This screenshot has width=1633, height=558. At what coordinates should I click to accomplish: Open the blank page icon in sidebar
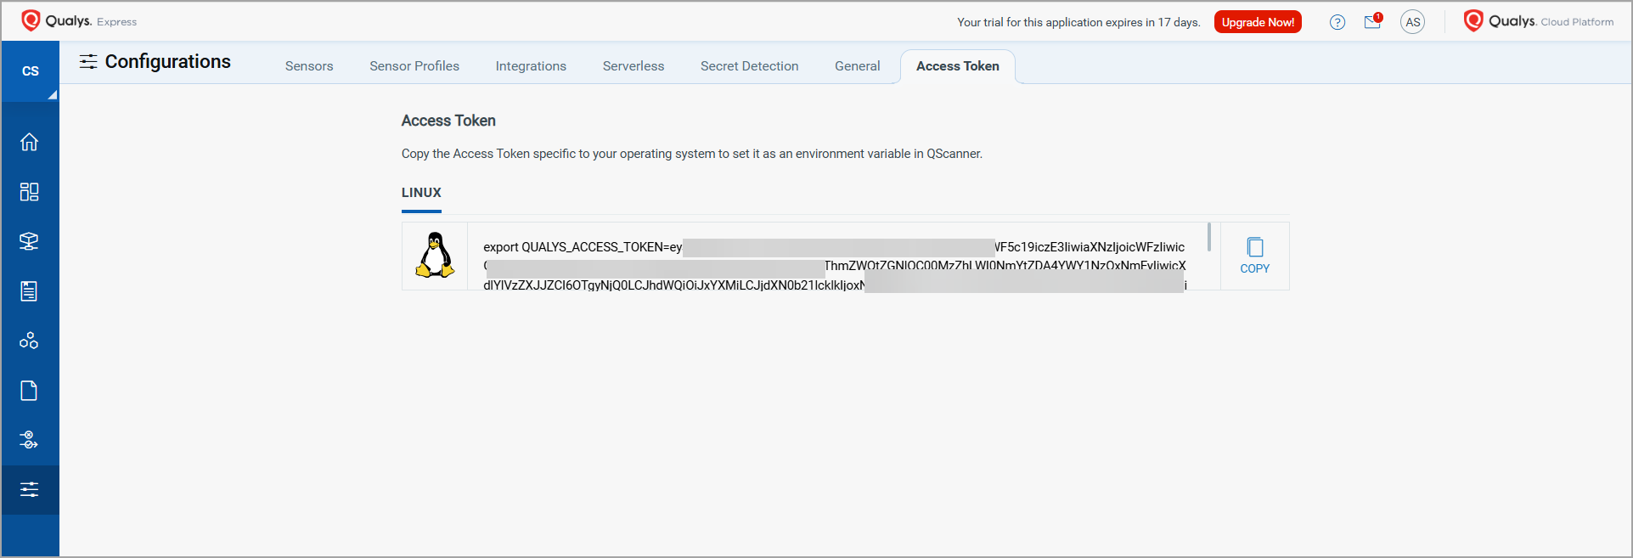(x=30, y=391)
